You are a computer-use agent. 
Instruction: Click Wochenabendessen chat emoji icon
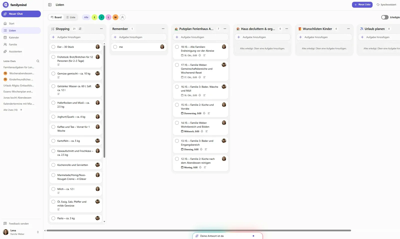(x=5, y=73)
